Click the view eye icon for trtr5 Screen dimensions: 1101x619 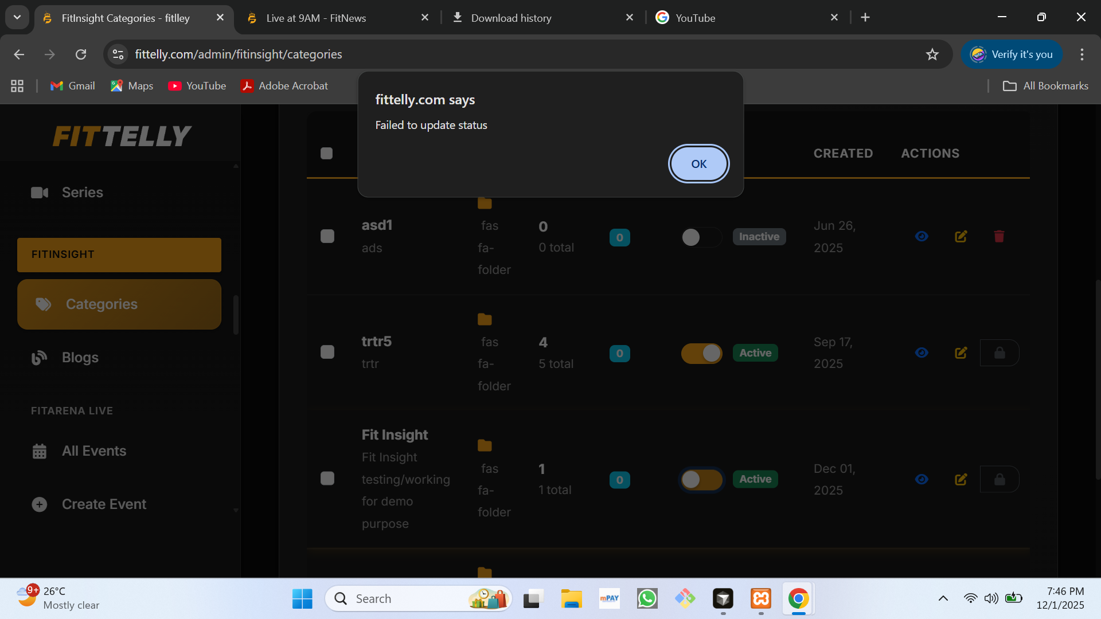click(922, 353)
